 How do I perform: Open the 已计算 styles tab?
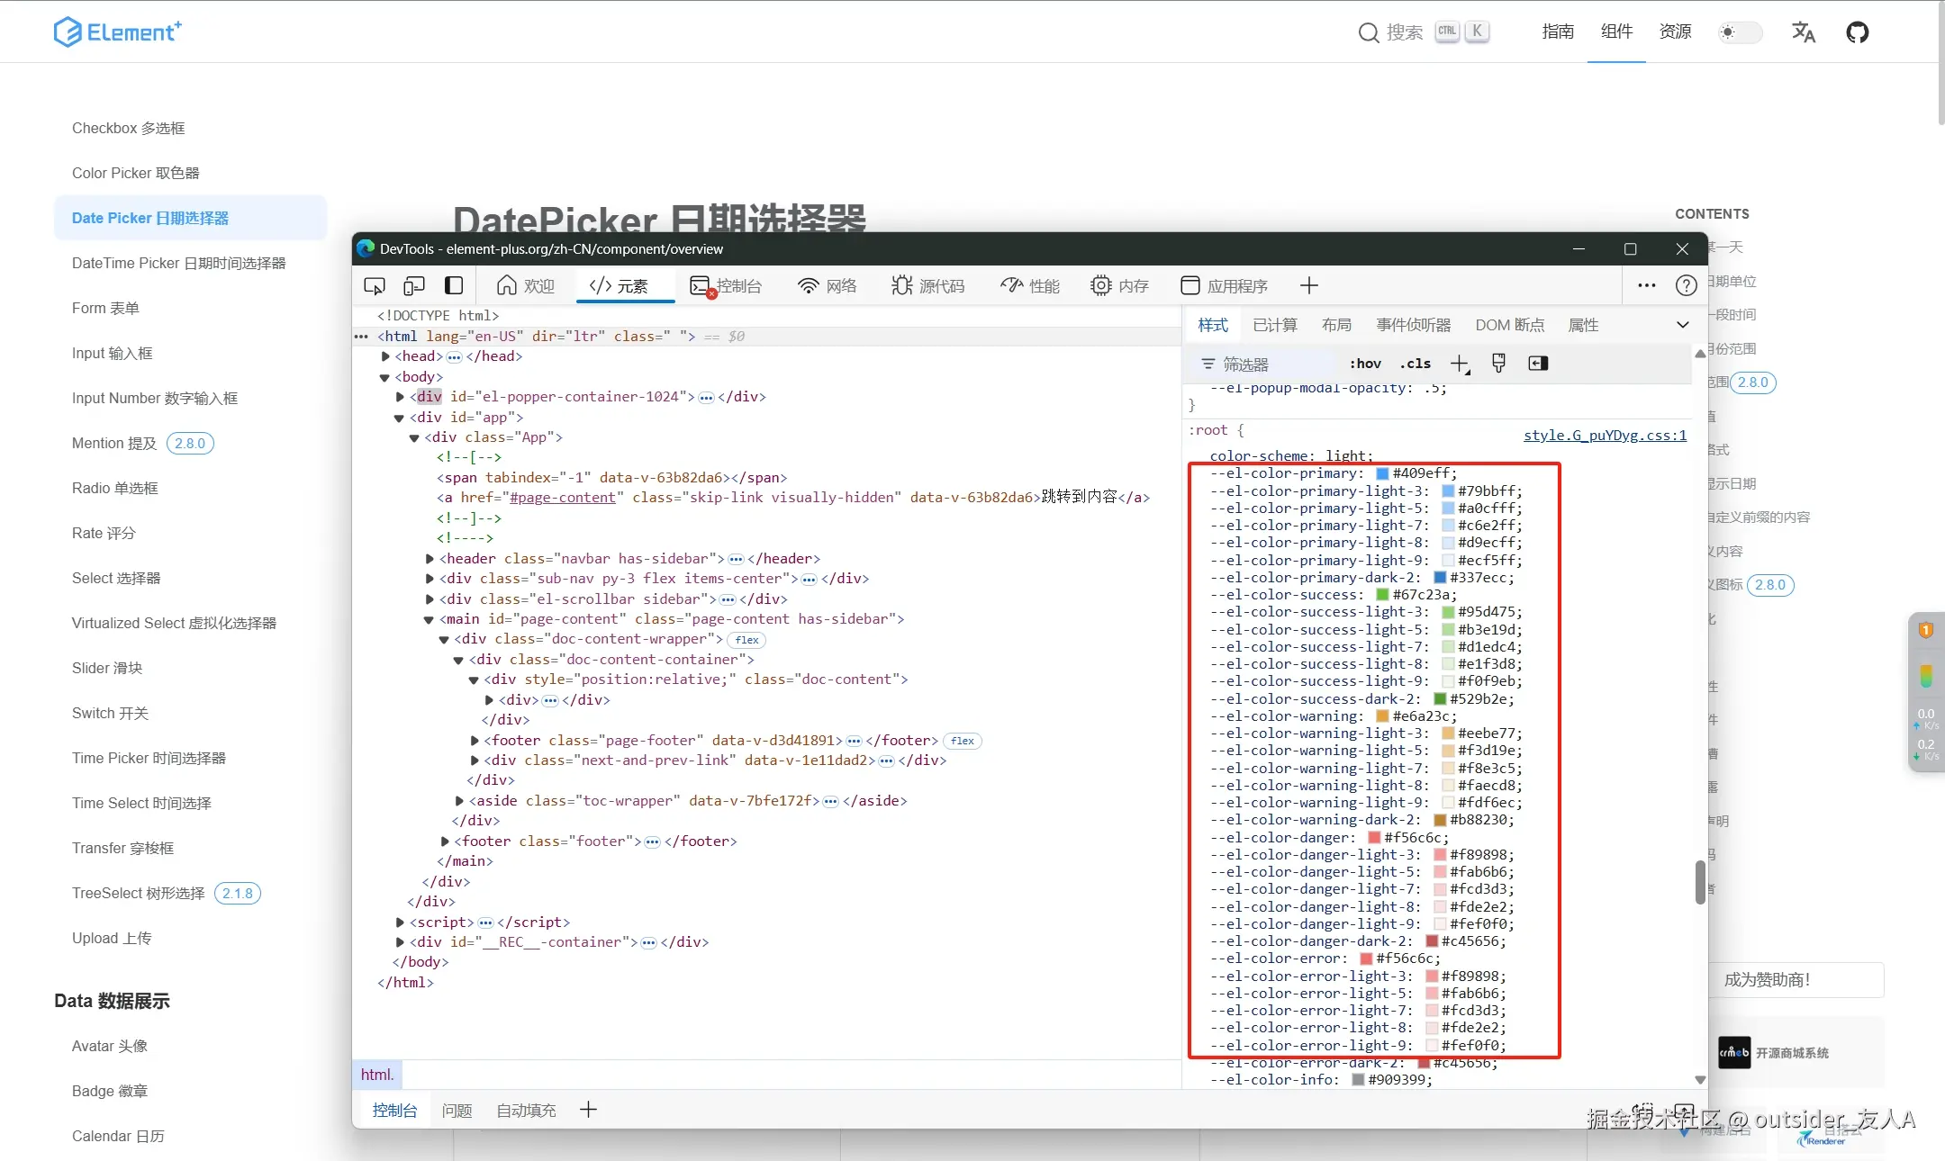[1274, 325]
